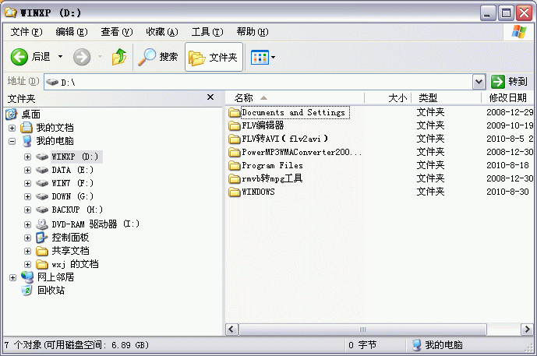The height and width of the screenshot is (356, 537).
Task: Select the 控制面板 control panel icon
Action: [41, 238]
